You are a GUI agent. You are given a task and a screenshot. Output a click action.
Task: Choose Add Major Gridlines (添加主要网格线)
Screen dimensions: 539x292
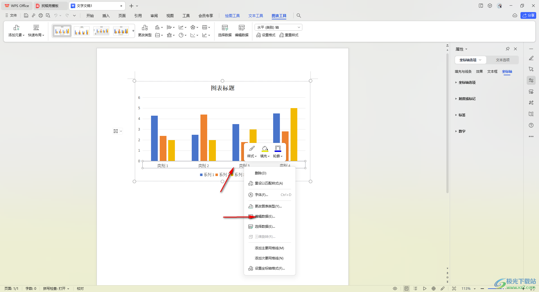pyautogui.click(x=270, y=248)
